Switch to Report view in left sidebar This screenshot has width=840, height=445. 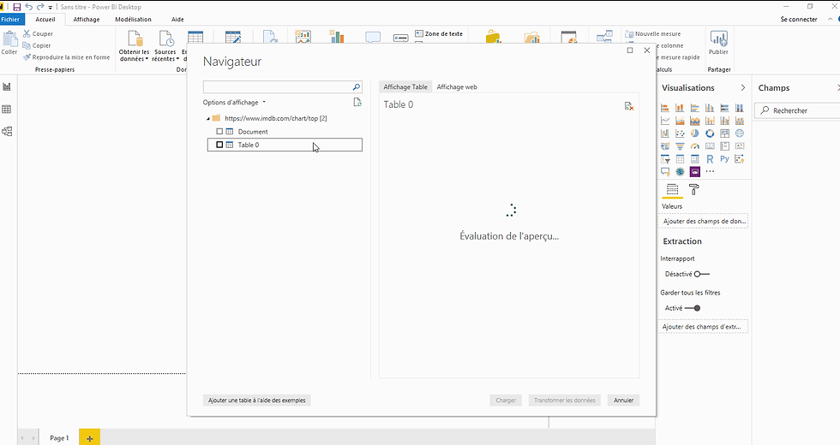click(x=7, y=86)
